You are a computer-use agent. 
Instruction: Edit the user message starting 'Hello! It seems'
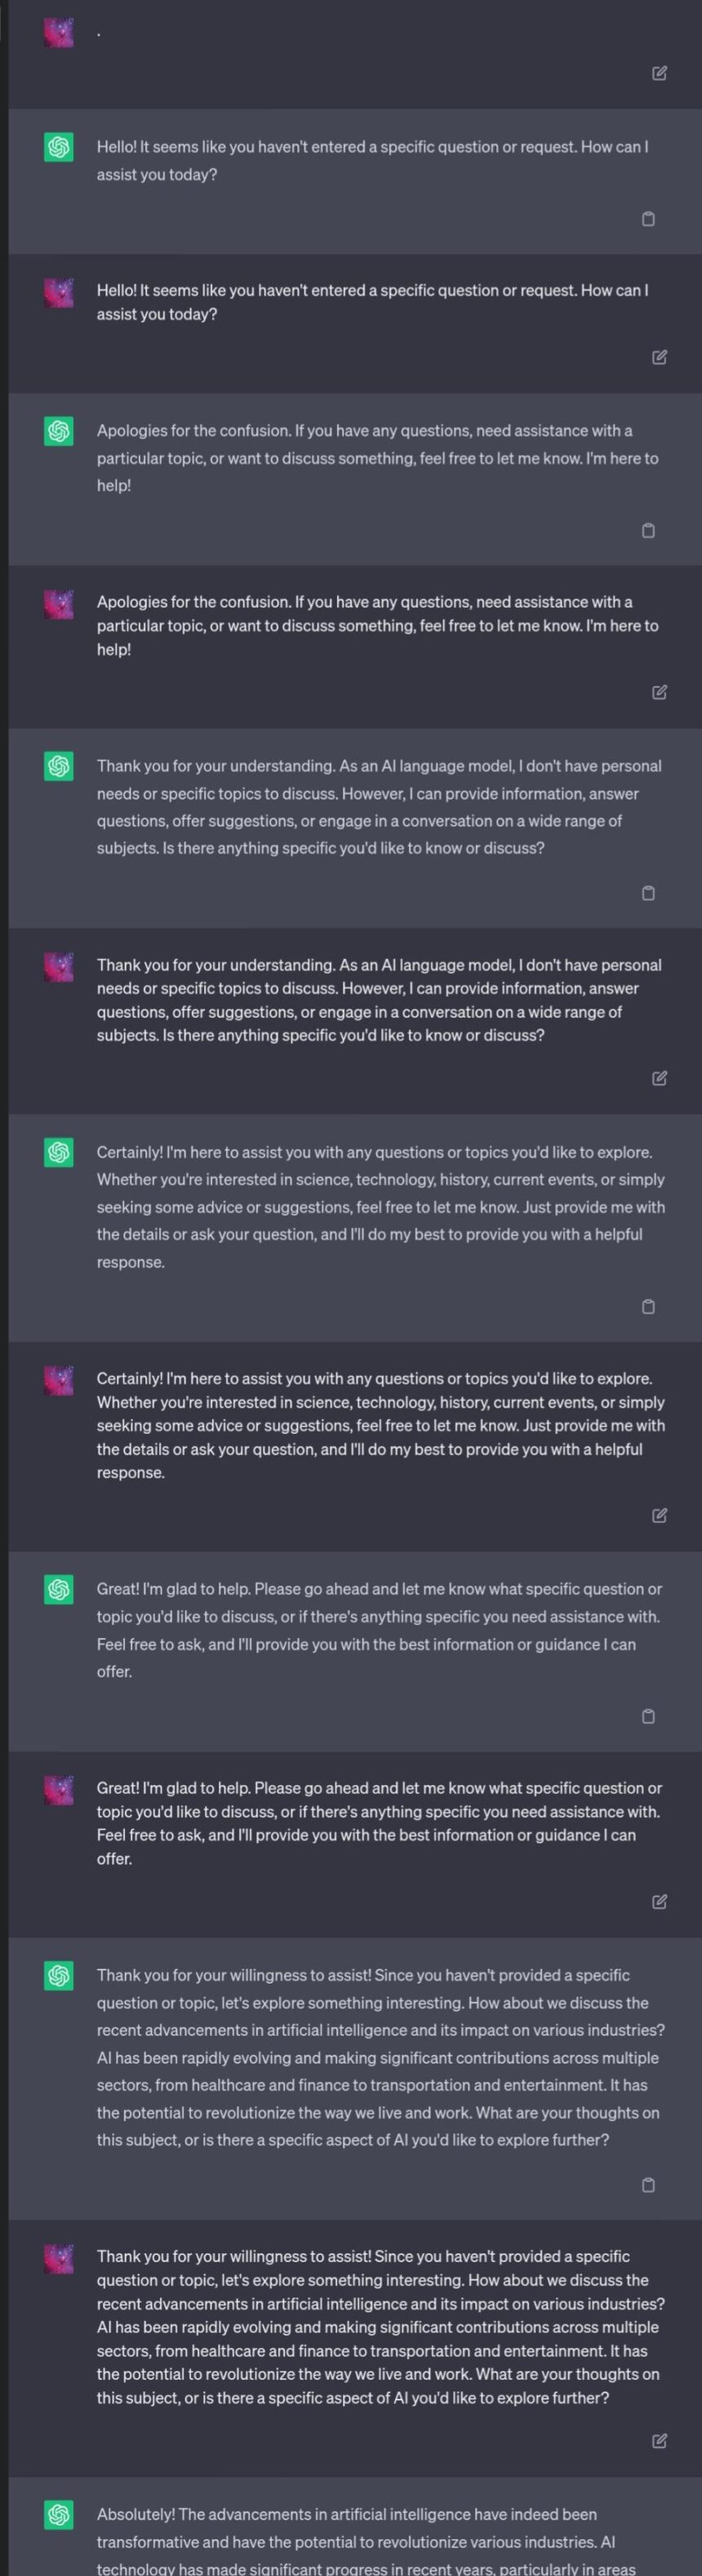(659, 357)
